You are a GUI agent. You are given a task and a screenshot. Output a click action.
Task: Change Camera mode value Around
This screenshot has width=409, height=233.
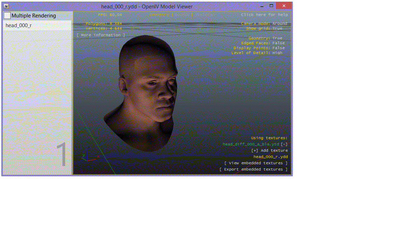click(x=280, y=24)
